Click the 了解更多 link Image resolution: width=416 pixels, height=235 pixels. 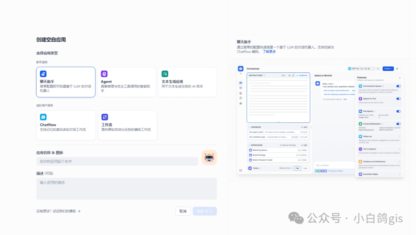(x=269, y=51)
